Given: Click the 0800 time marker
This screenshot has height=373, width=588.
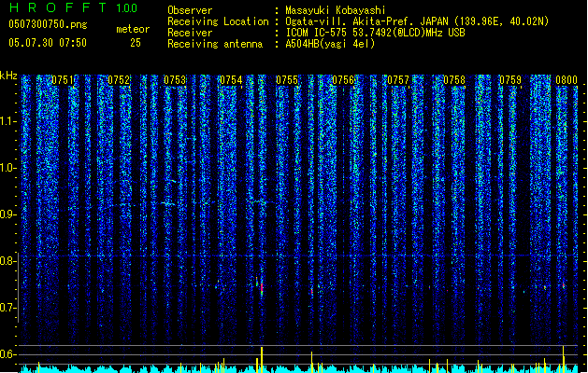Looking at the screenshot, I should 566,80.
